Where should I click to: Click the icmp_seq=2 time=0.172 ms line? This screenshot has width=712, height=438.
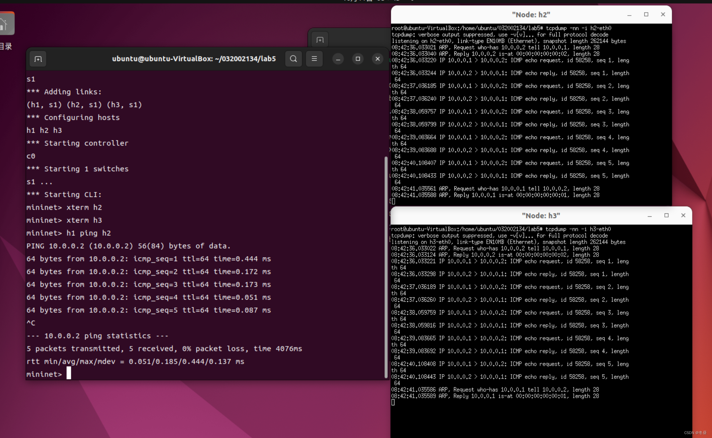pos(149,272)
